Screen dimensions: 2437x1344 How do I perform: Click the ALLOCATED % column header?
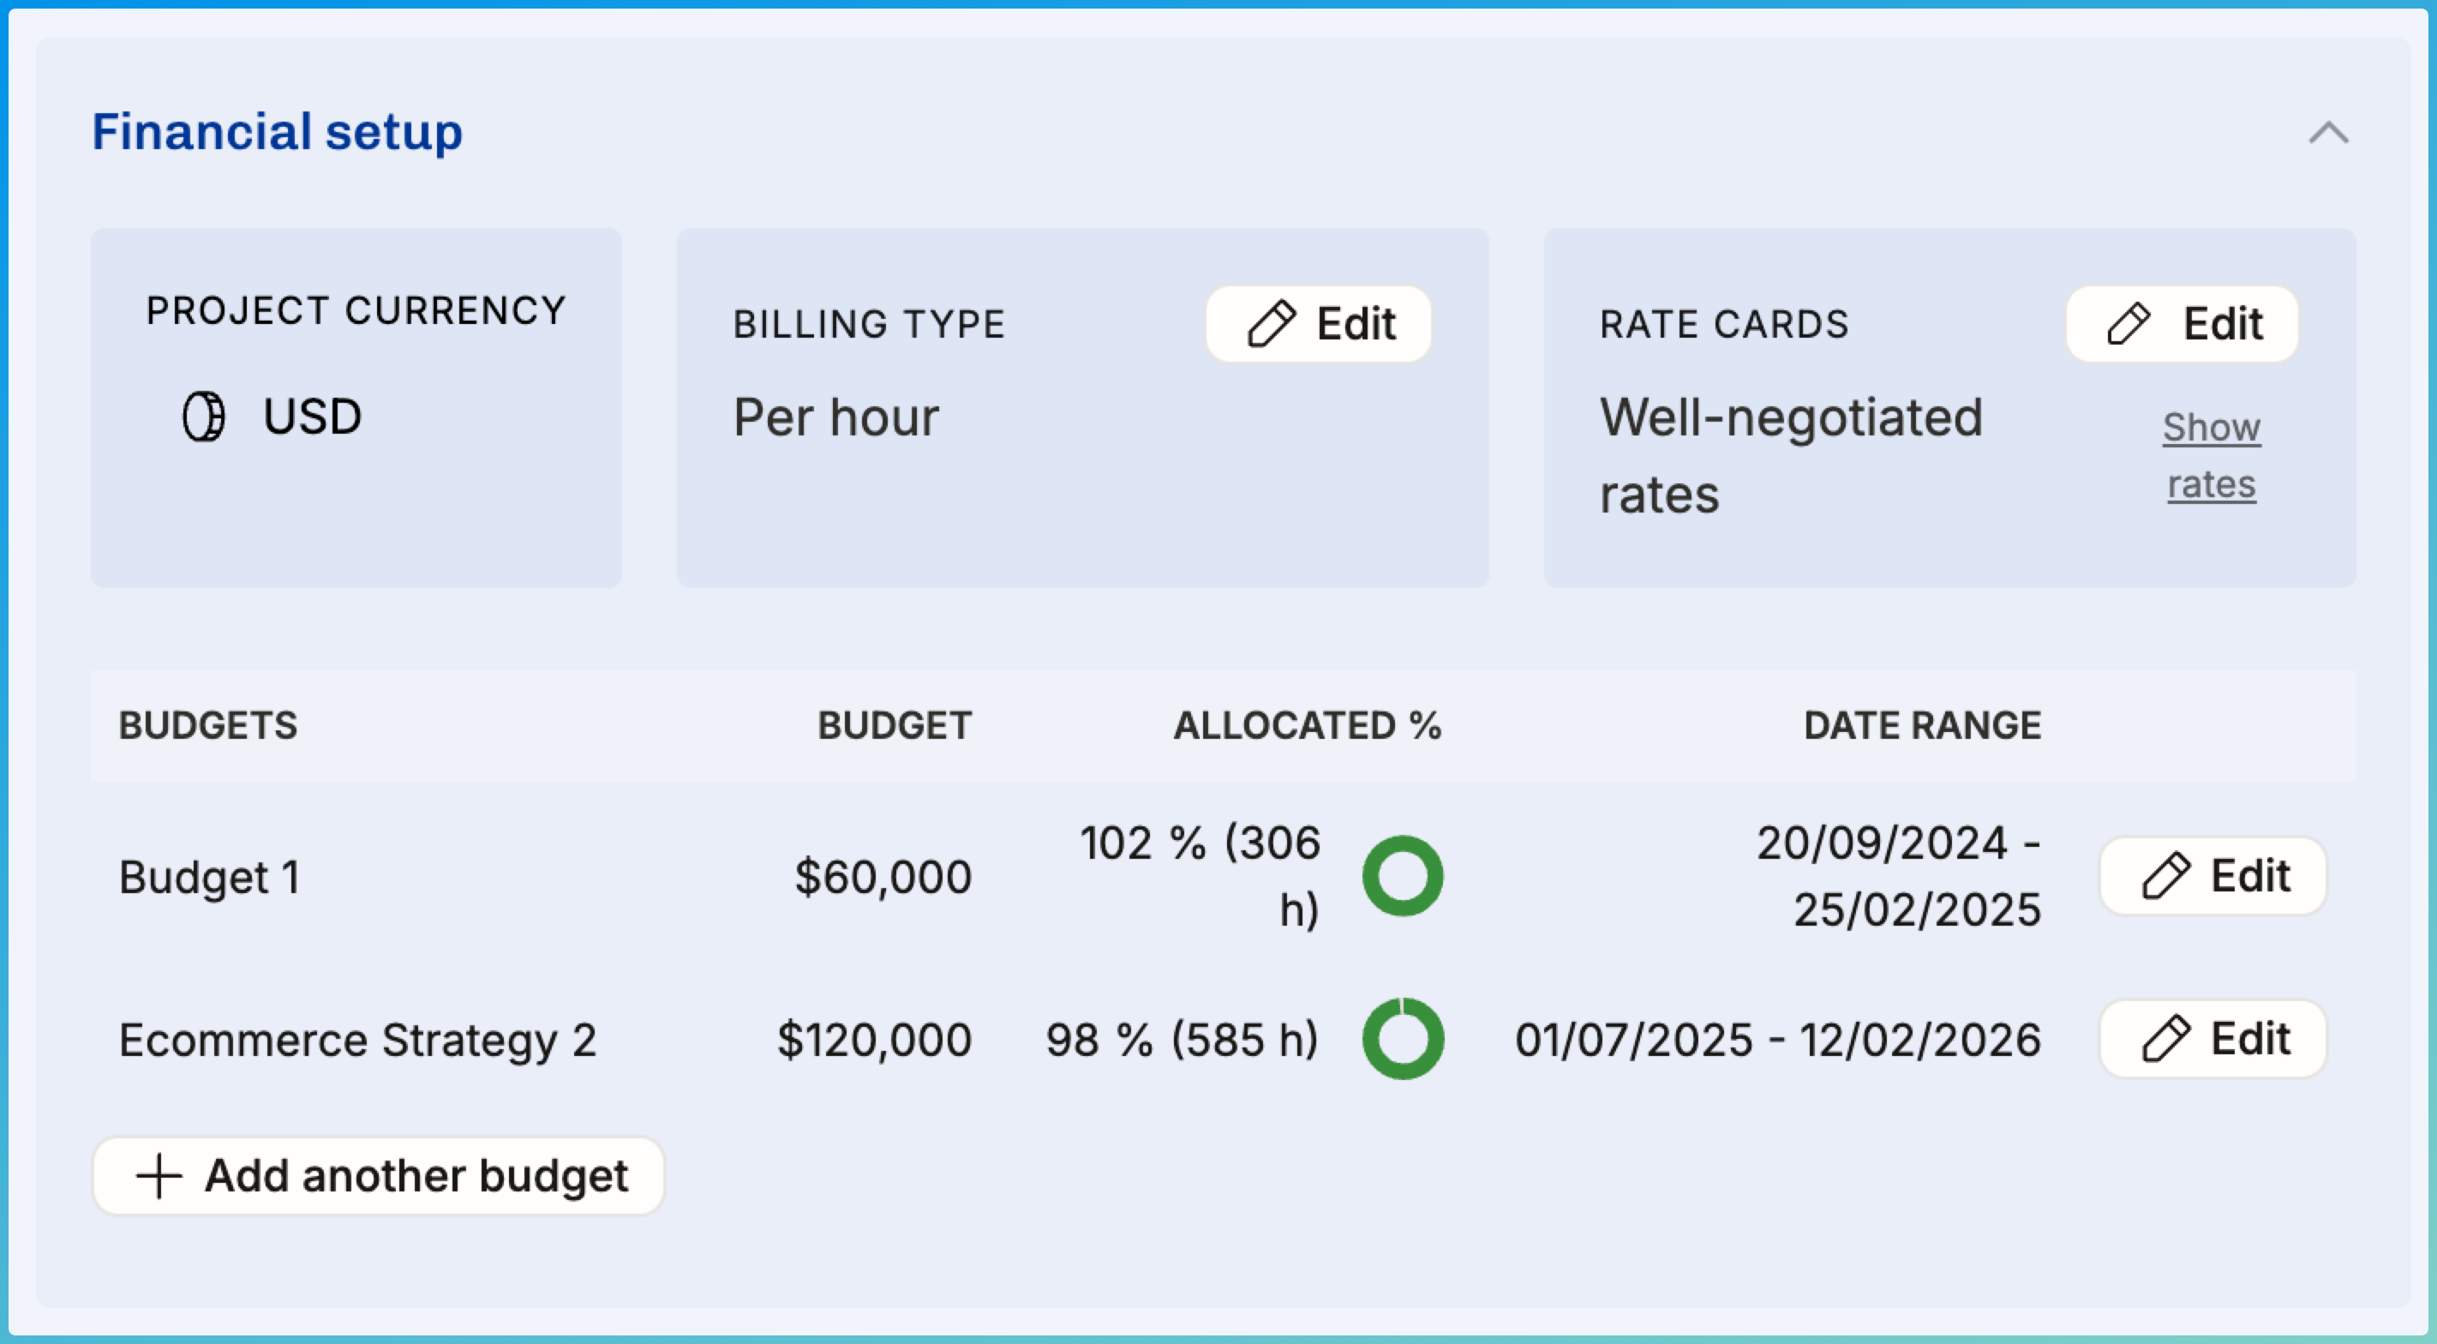click(x=1307, y=726)
